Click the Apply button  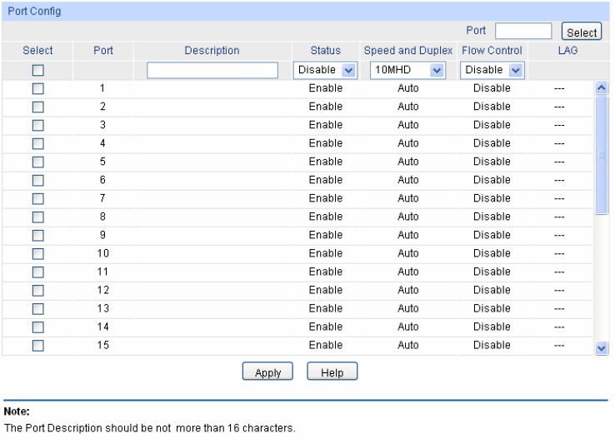click(267, 371)
